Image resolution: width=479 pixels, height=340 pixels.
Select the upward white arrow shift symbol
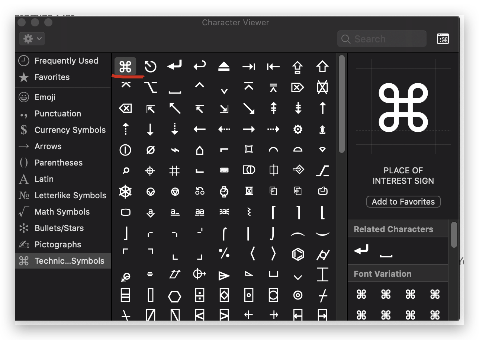(322, 67)
